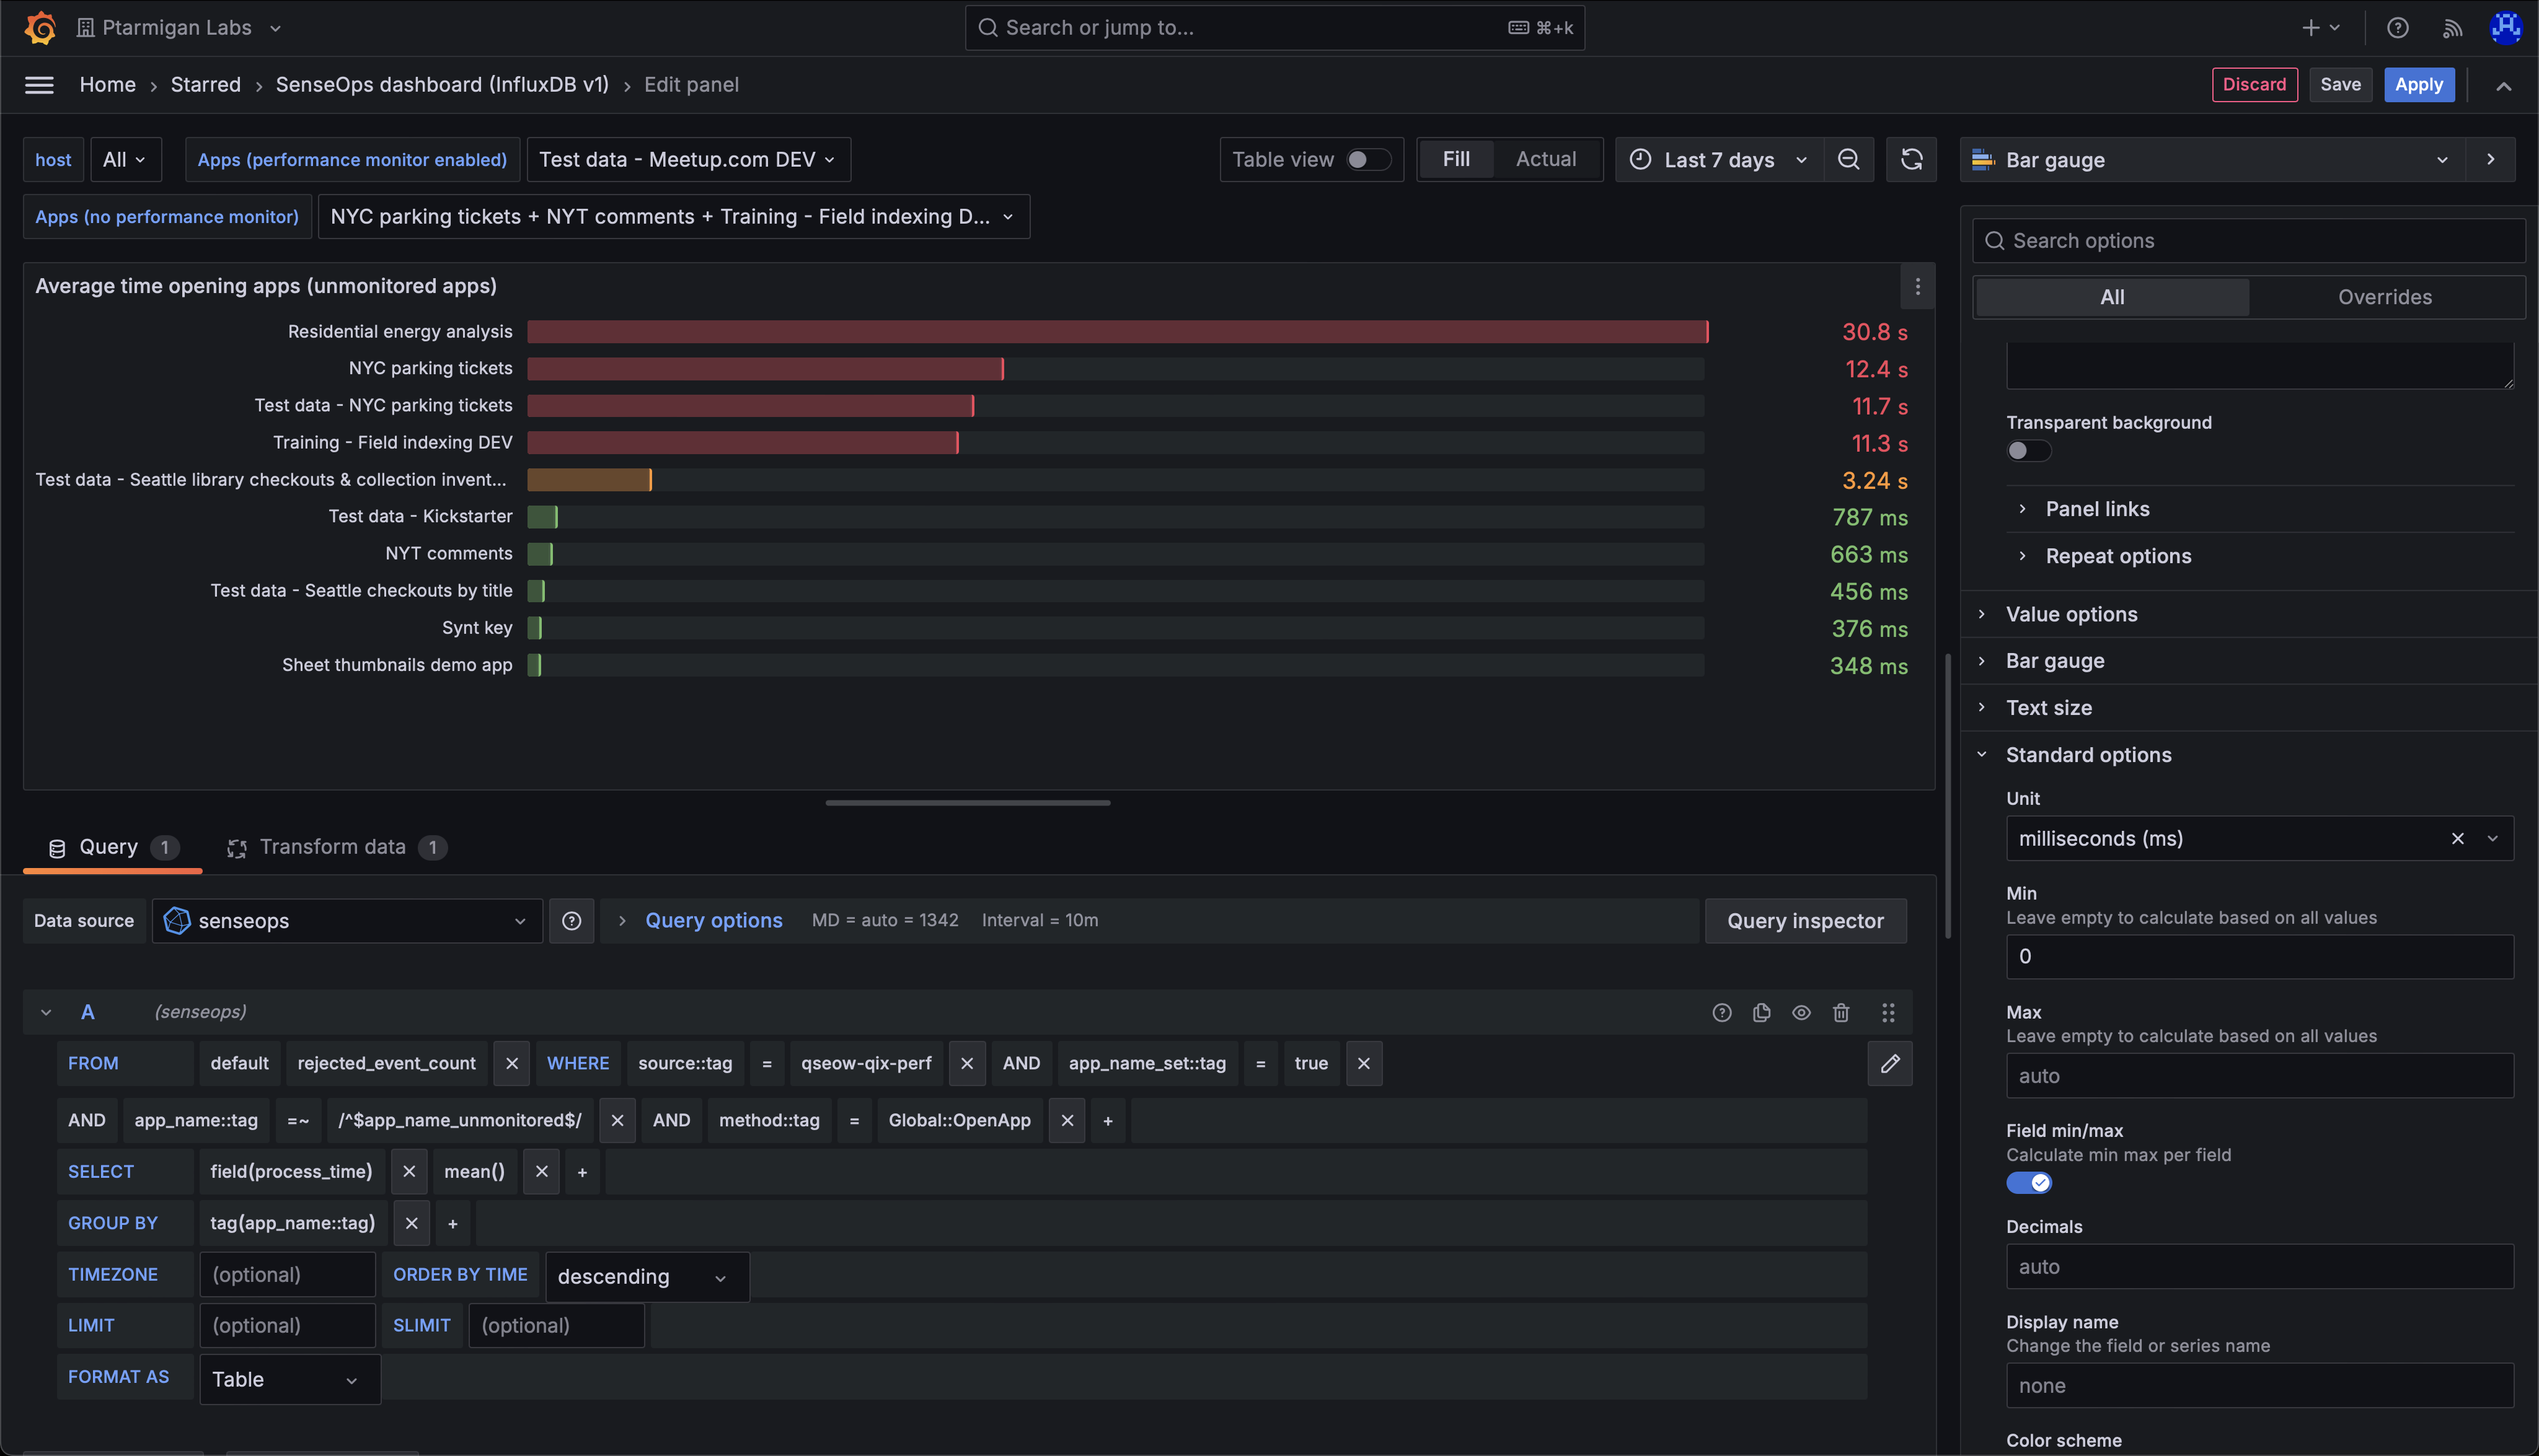Open the milliseconds unit dropdown
2539x1456 pixels.
[x=2492, y=838]
